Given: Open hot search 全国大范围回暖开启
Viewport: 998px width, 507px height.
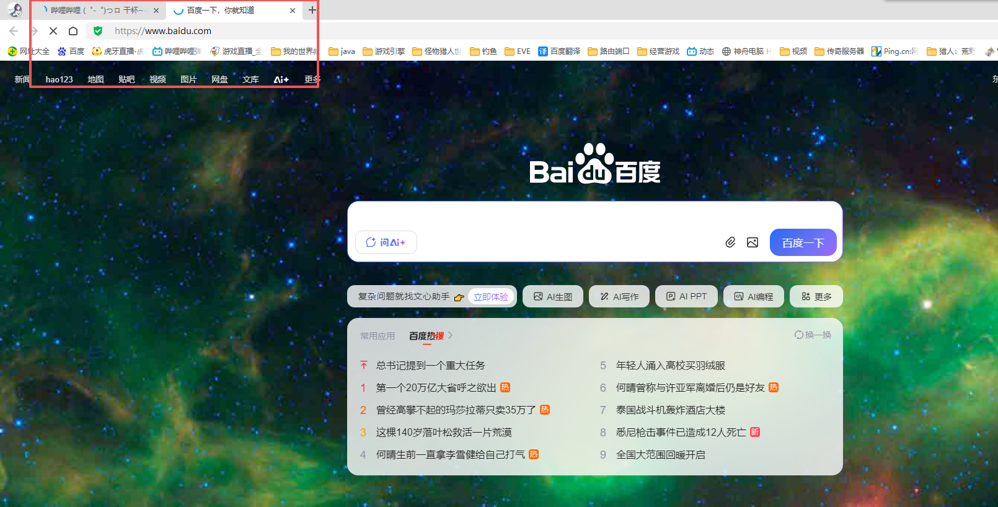Looking at the screenshot, I should (661, 455).
